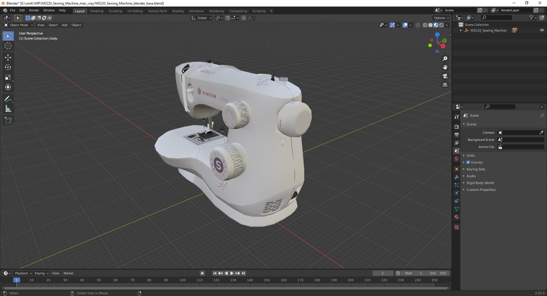The image size is (547, 296).
Task: Activate the Move tool
Action: point(8,57)
